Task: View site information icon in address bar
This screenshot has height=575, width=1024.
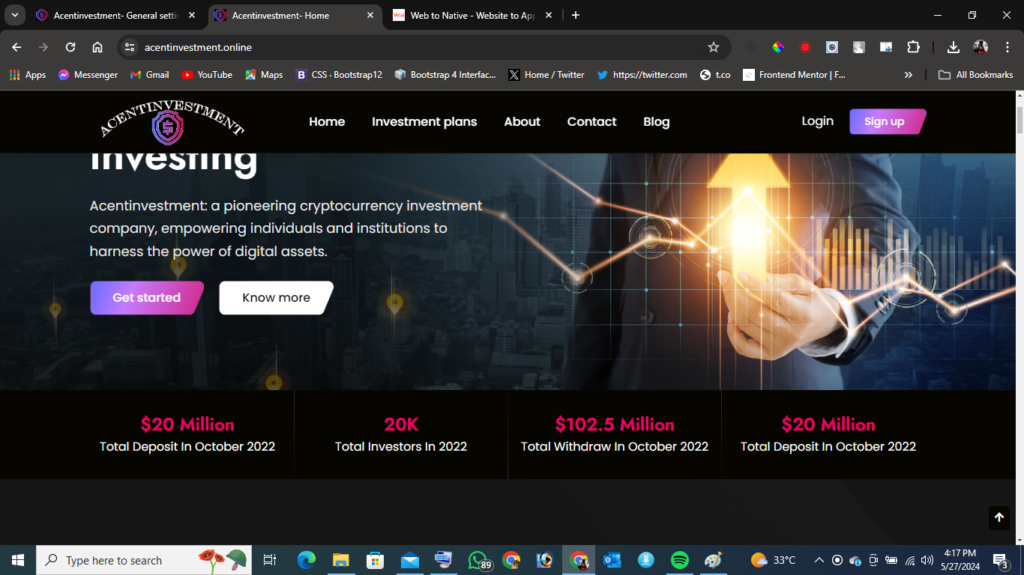Action: [x=130, y=47]
